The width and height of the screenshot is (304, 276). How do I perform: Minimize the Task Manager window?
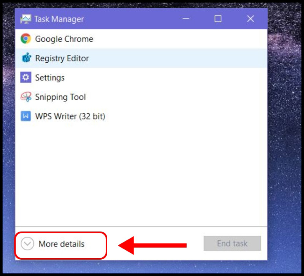click(185, 19)
